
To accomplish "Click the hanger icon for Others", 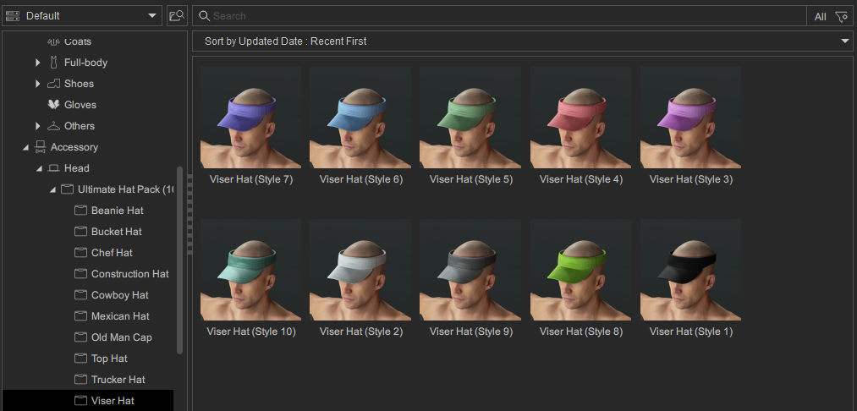I will 53,126.
